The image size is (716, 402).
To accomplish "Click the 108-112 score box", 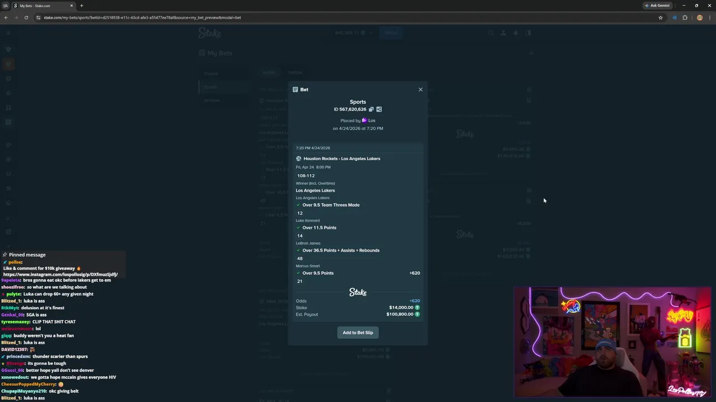I will tap(306, 176).
